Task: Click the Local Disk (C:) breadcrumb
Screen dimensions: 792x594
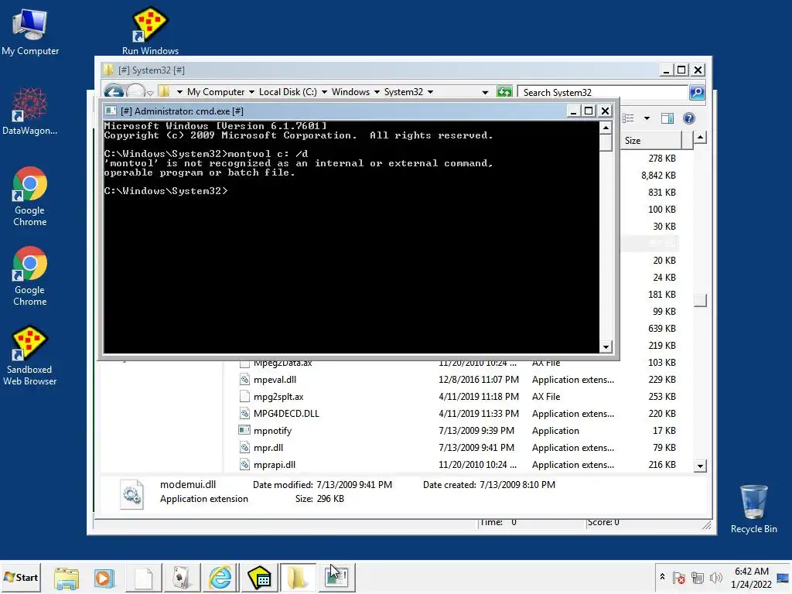Action: pos(288,92)
